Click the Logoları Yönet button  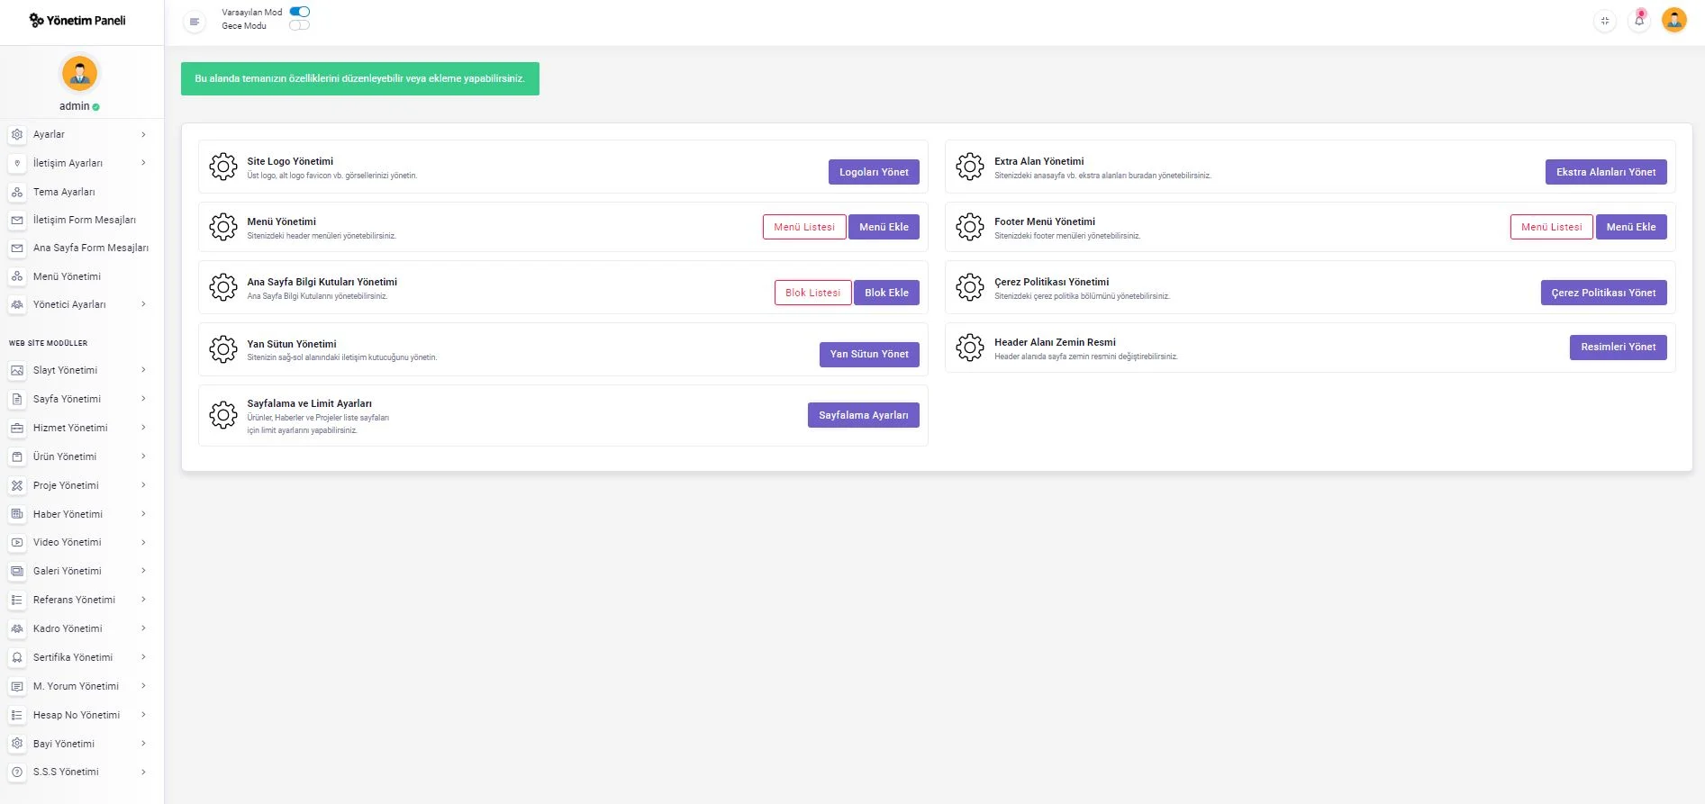pos(874,172)
